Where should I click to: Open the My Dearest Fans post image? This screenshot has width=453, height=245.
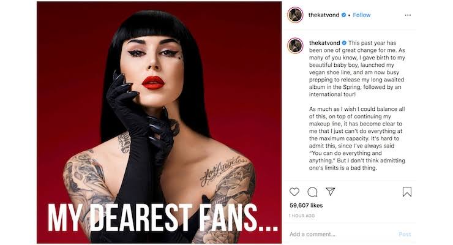159,123
